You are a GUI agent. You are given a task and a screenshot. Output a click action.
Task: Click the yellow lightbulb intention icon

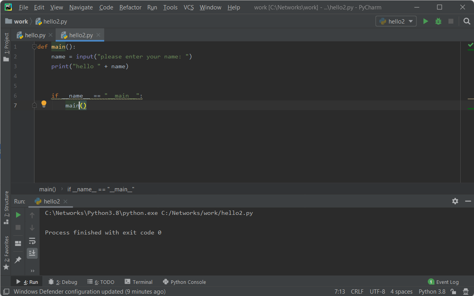44,104
